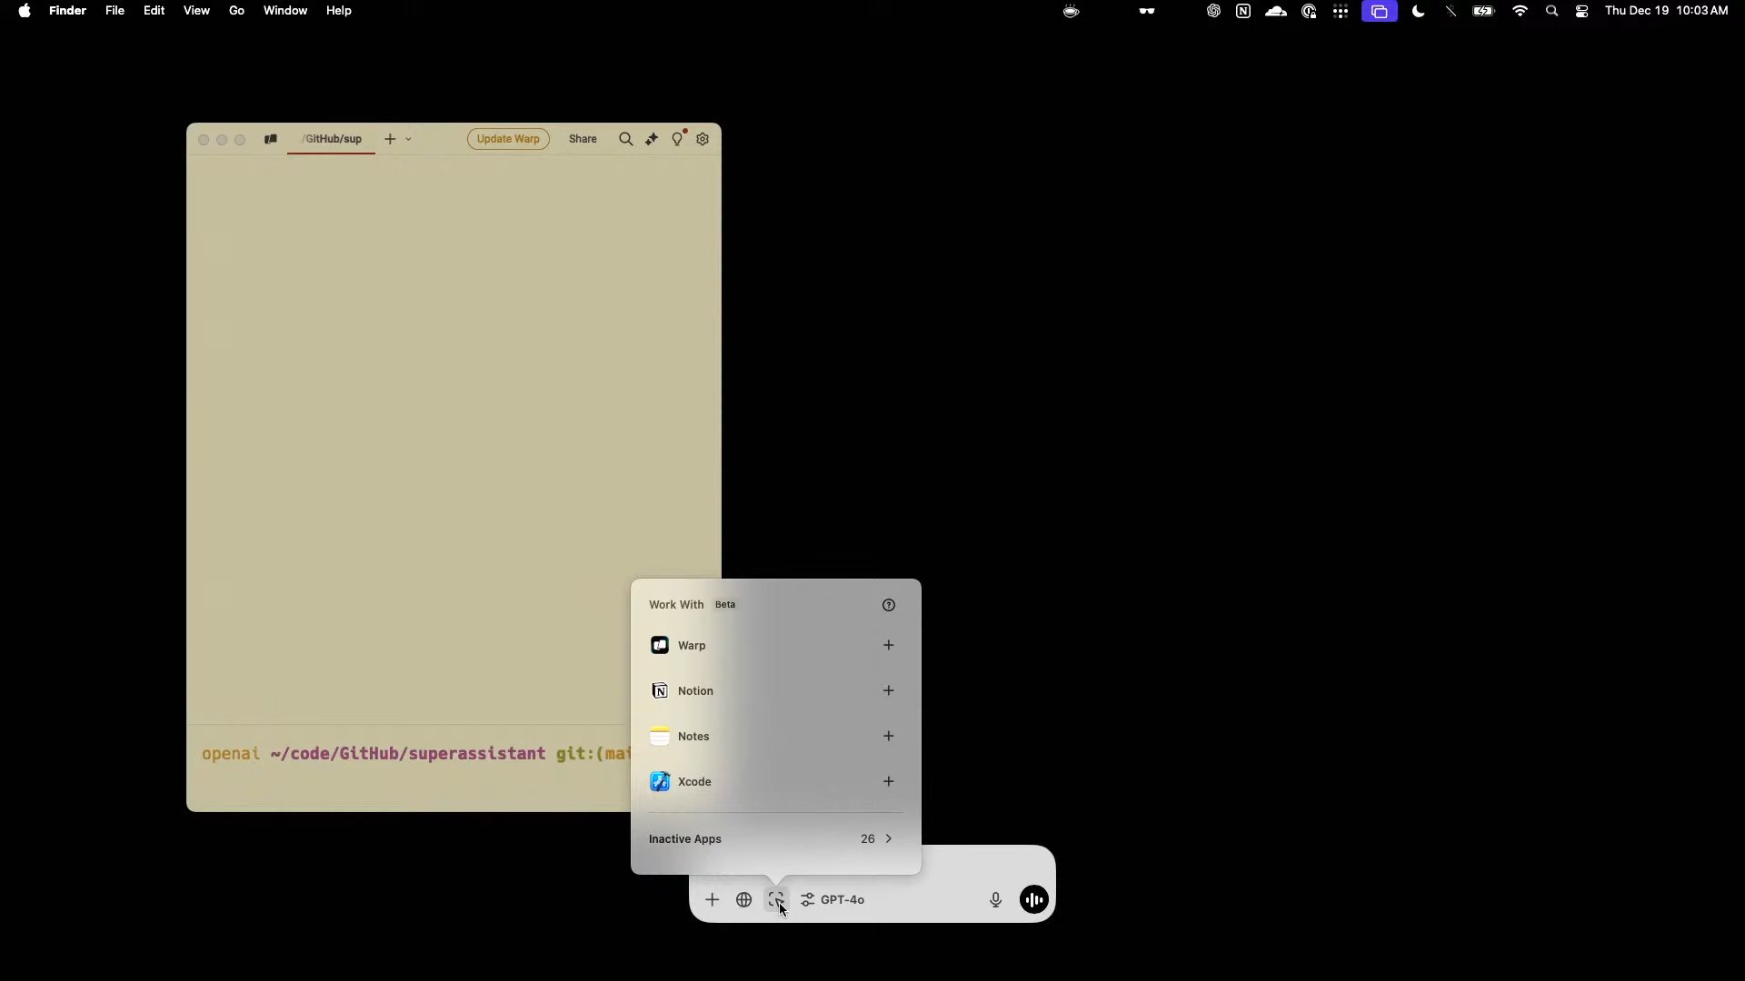This screenshot has width=1745, height=981.
Task: Open Spotlight search in menu bar
Action: (1551, 11)
